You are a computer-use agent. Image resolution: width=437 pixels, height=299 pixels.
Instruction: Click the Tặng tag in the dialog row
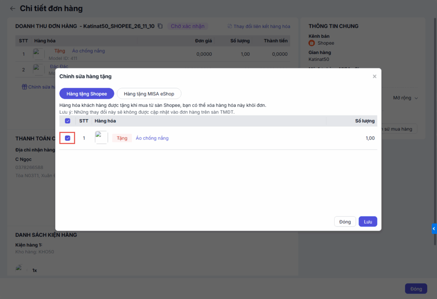[x=122, y=138]
